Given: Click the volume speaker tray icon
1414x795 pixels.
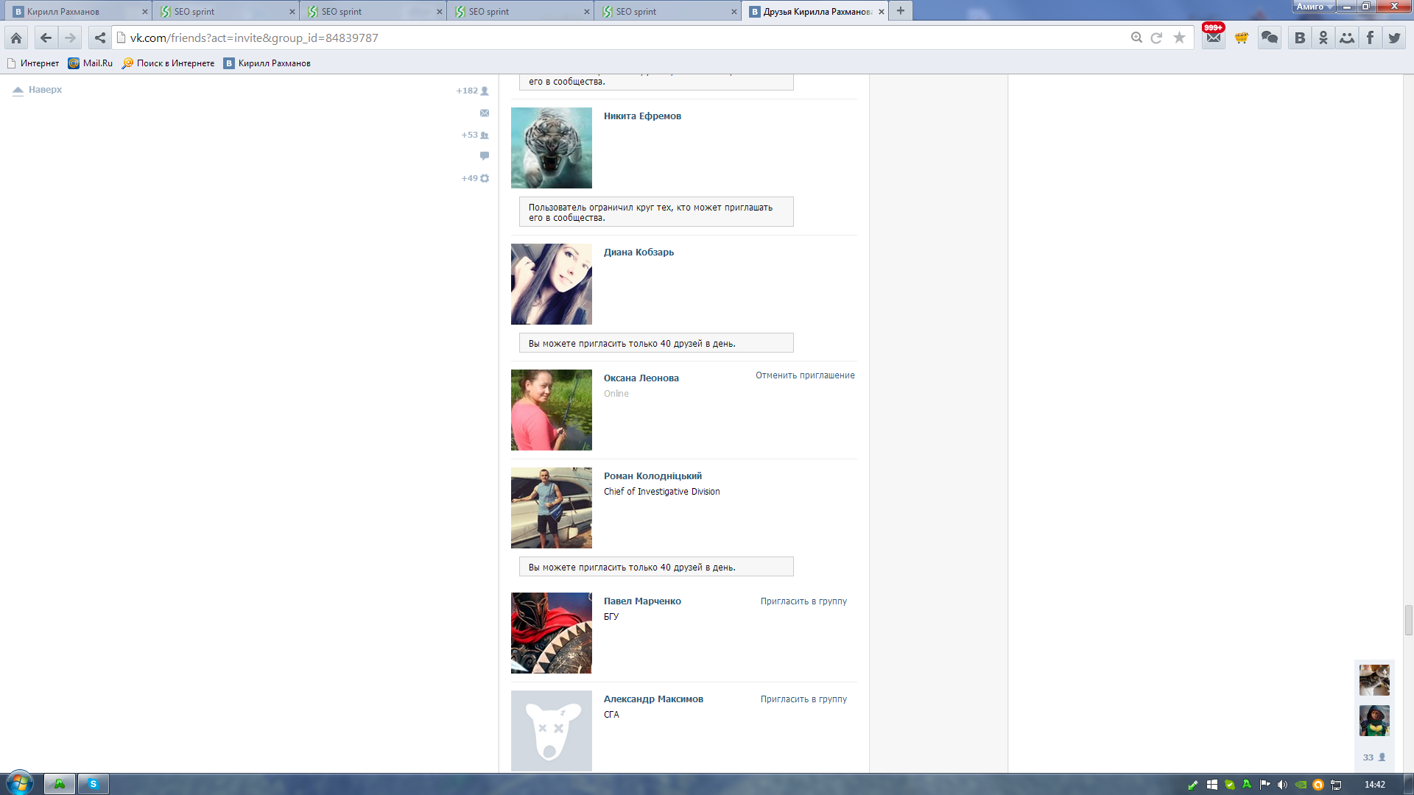Looking at the screenshot, I should click(1282, 785).
